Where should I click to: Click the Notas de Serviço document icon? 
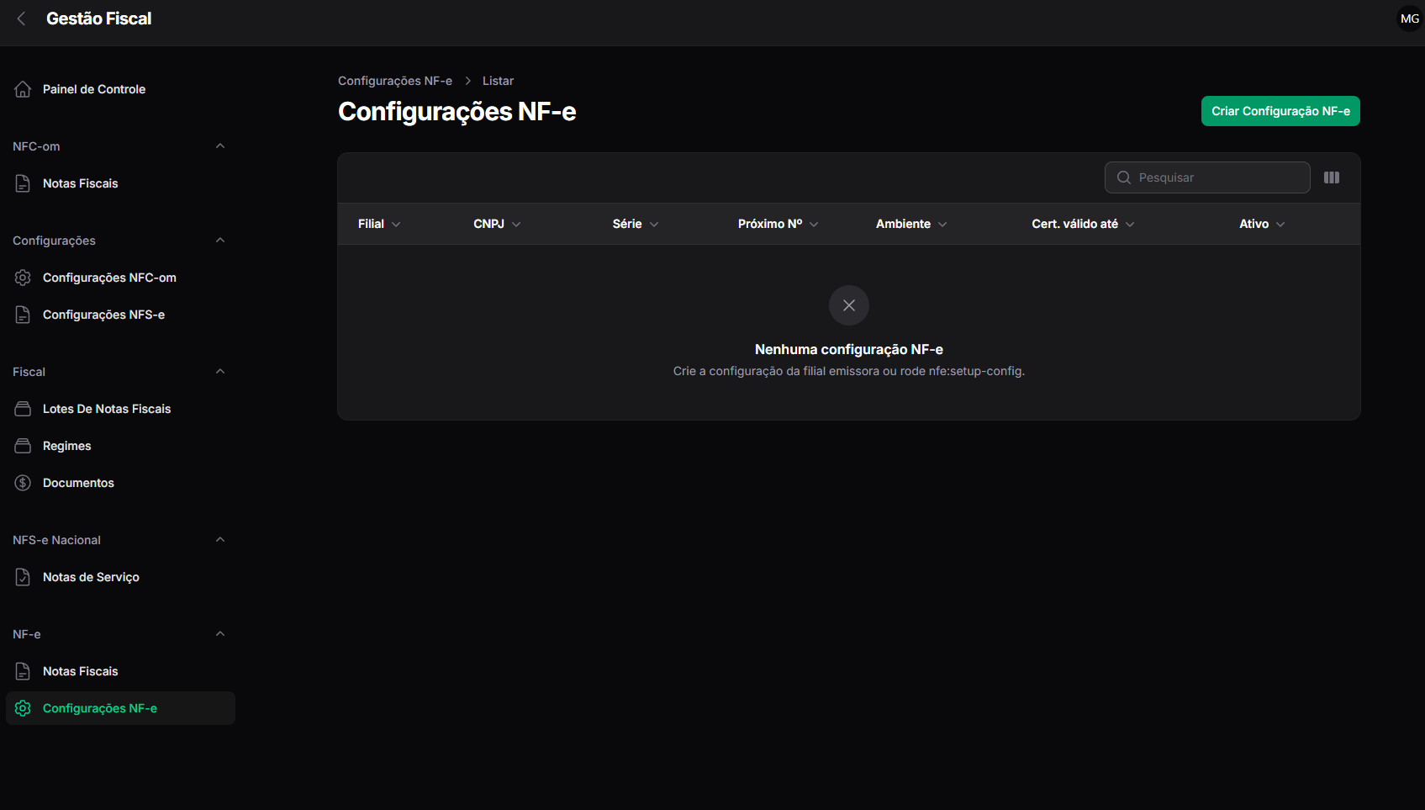[x=23, y=577]
